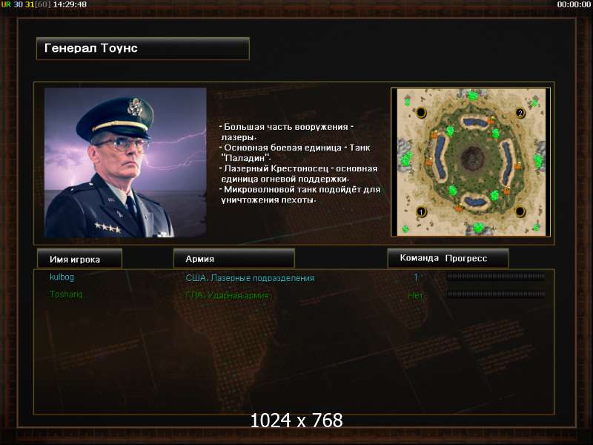Viewport: 593px width, 445px height.
Task: Click the Прогресс header label
Action: (x=466, y=258)
